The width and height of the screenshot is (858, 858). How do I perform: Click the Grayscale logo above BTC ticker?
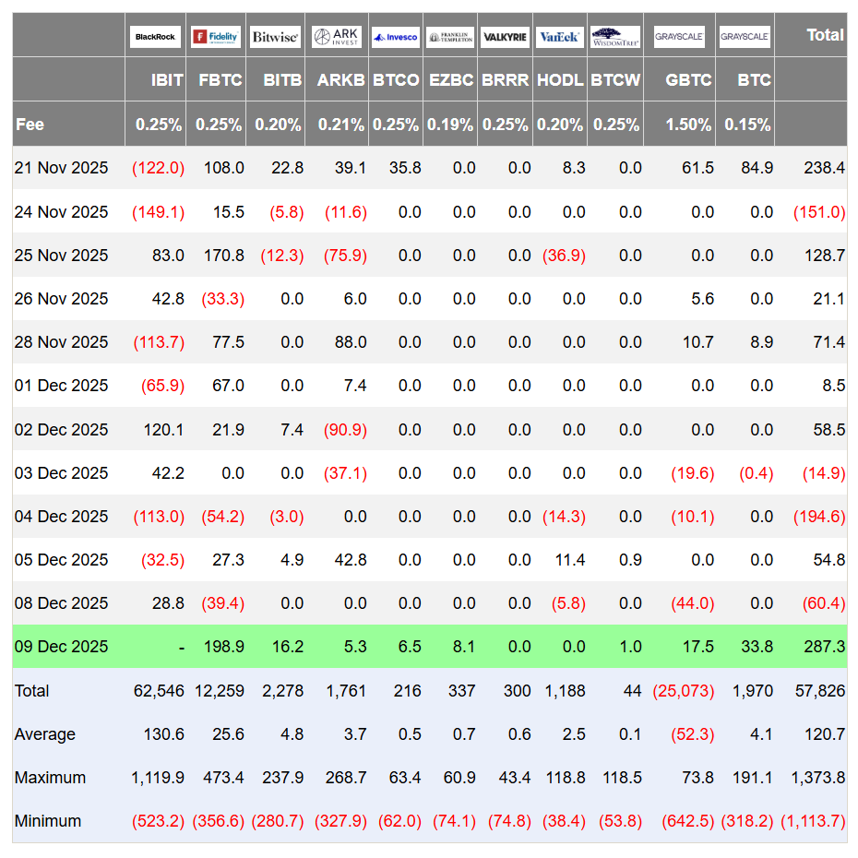pos(745,37)
